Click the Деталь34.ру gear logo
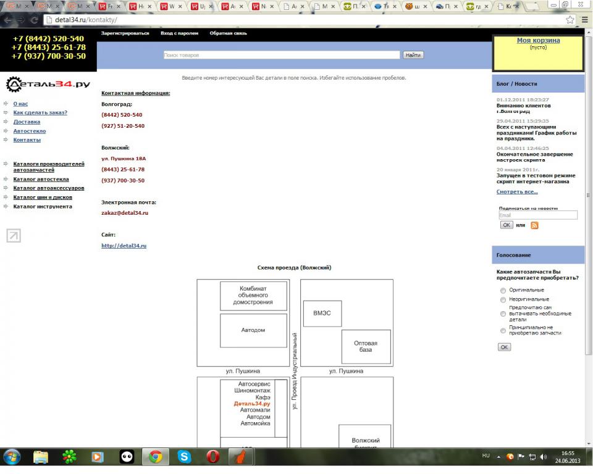593x474 pixels. pos(48,85)
